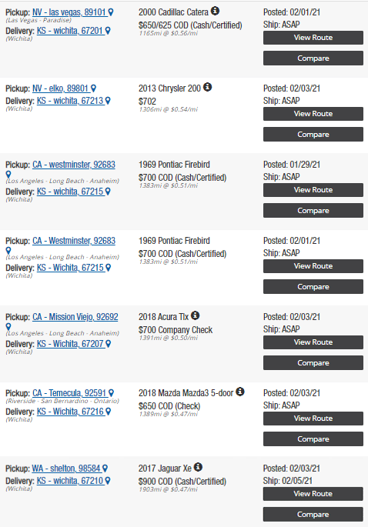Click map pin under Mission Viejo pickup link
Image resolution: width=368 pixels, height=527 pixels.
8,326
